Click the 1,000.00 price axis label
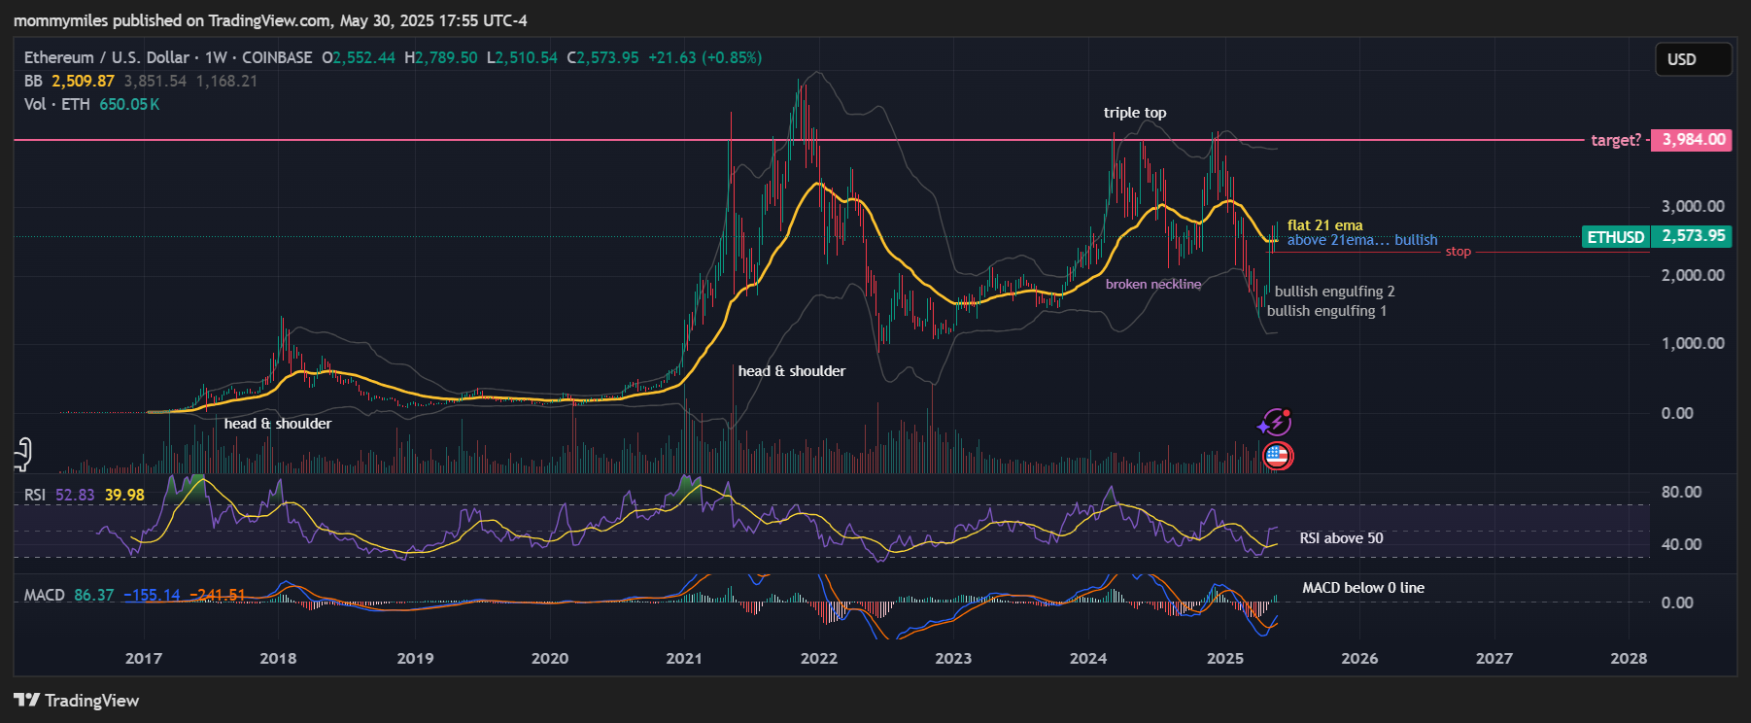1751x723 pixels. pyautogui.click(x=1693, y=343)
